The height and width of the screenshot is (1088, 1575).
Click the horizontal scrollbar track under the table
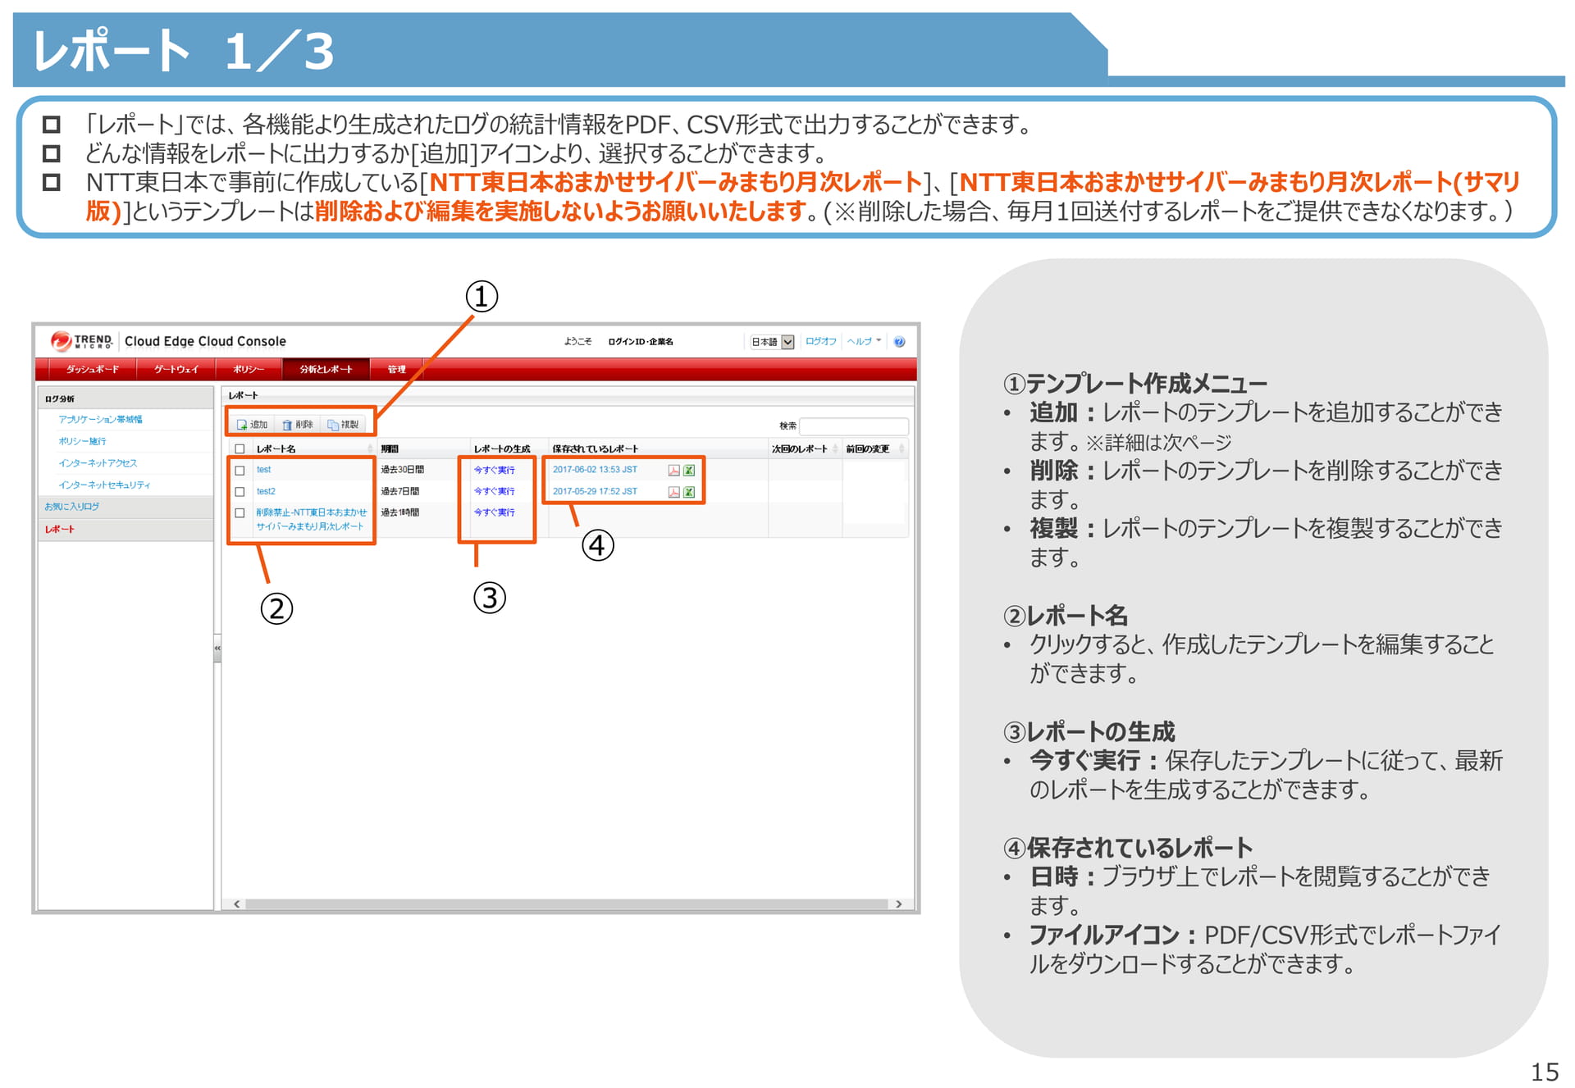click(x=567, y=904)
